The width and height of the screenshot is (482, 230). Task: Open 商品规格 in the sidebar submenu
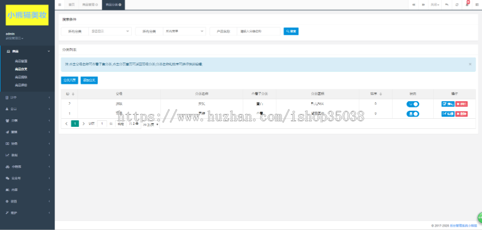point(21,77)
